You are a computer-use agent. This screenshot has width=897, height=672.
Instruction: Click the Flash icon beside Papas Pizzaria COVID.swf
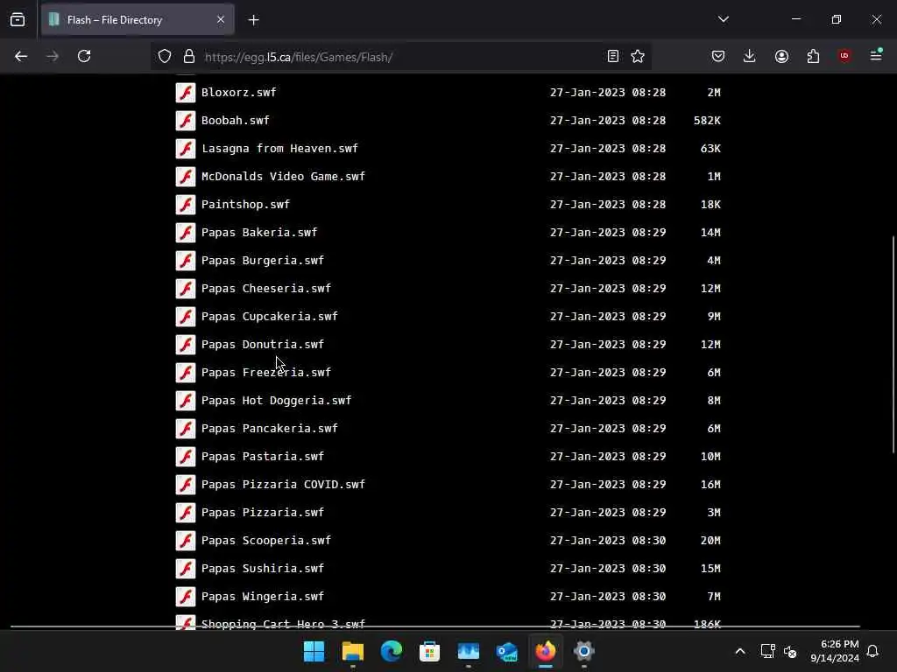point(186,485)
